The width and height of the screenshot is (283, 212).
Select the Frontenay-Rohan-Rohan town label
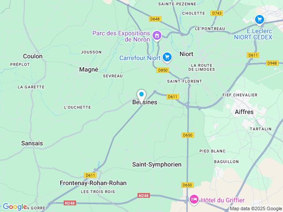(x=93, y=183)
